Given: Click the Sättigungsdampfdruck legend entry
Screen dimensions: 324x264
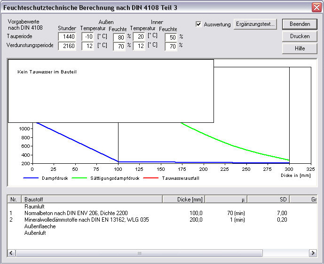Looking at the screenshot, I should click(106, 178).
